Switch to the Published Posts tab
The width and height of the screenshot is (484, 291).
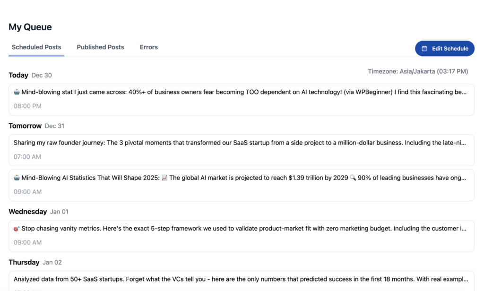[x=100, y=47]
